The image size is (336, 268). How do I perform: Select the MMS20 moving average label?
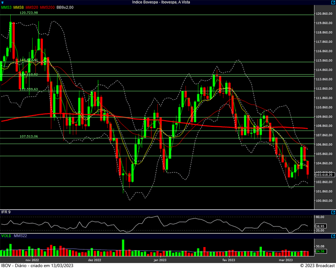click(32, 7)
